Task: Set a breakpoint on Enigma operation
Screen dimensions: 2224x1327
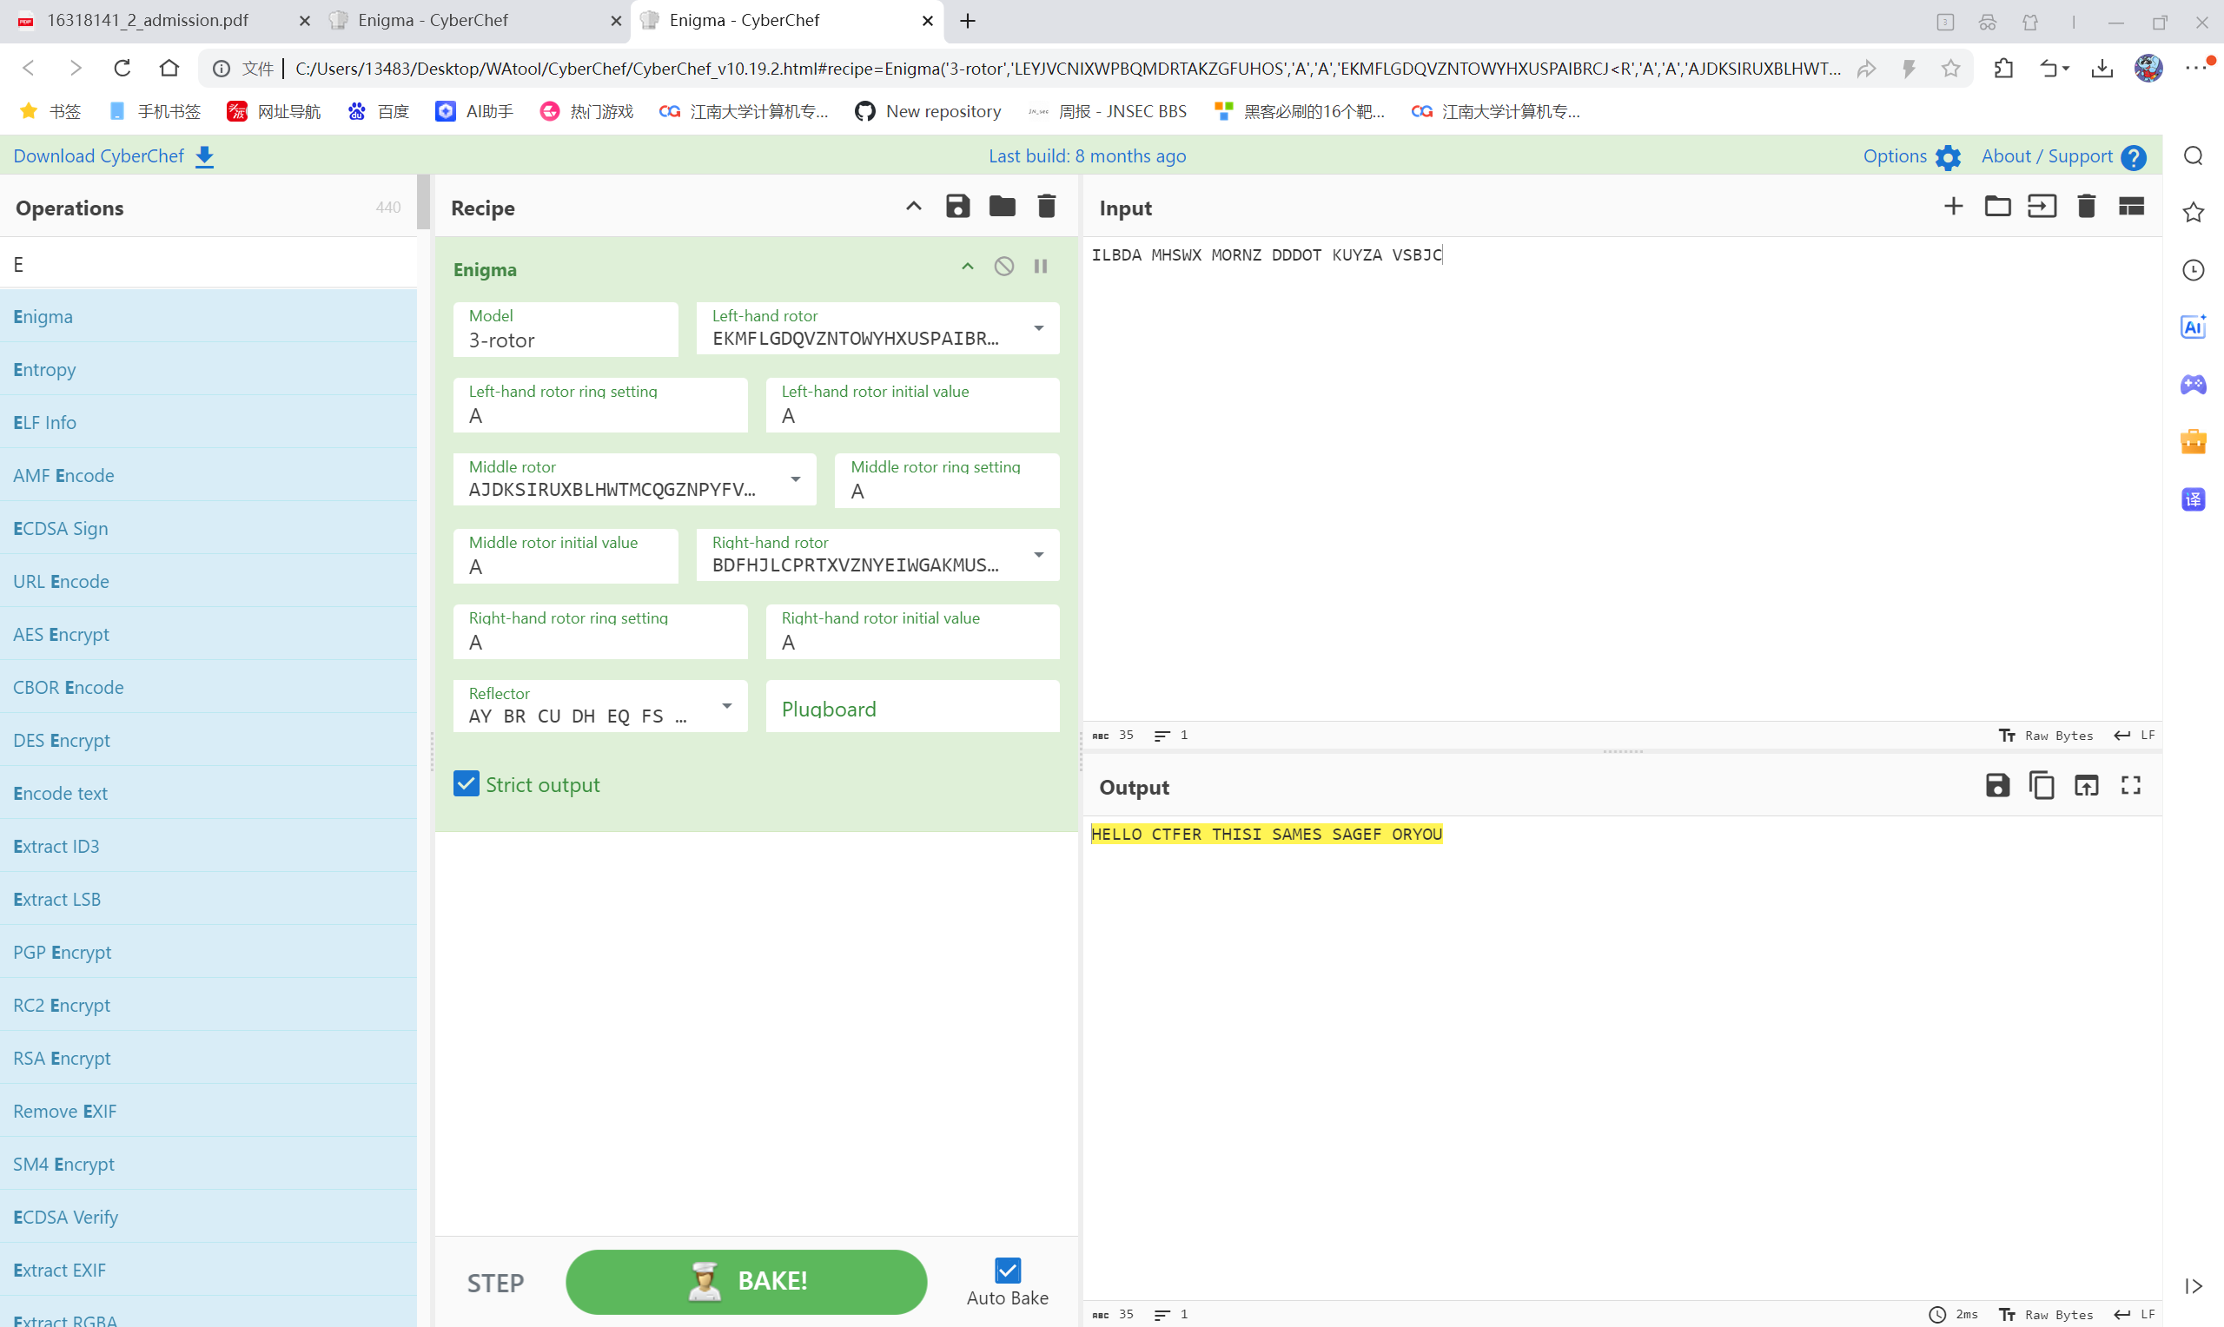Action: pos(1040,267)
